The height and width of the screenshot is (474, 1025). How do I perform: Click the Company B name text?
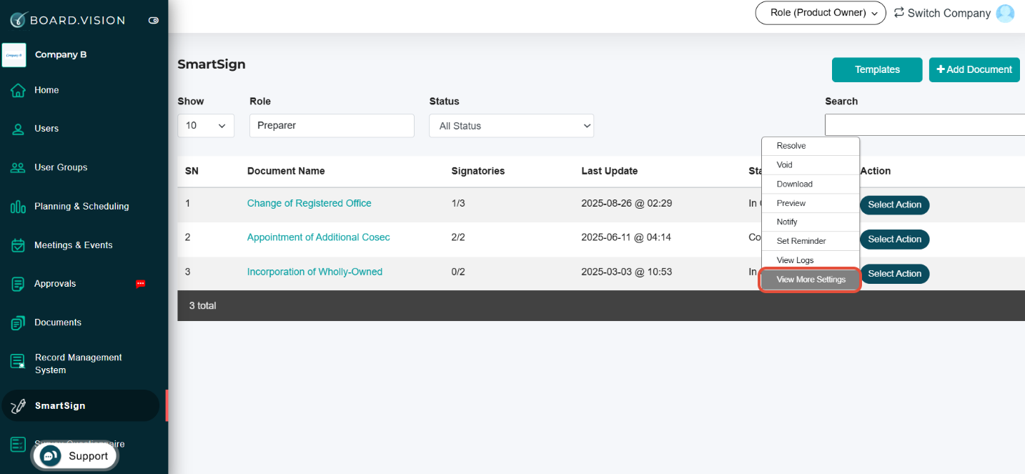click(61, 54)
